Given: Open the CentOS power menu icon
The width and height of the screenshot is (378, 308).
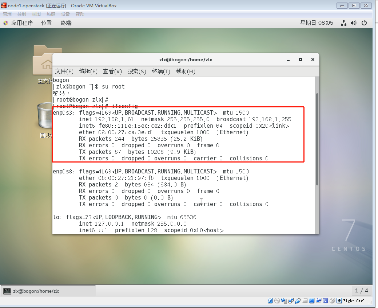Looking at the screenshot, I should click(x=364, y=23).
